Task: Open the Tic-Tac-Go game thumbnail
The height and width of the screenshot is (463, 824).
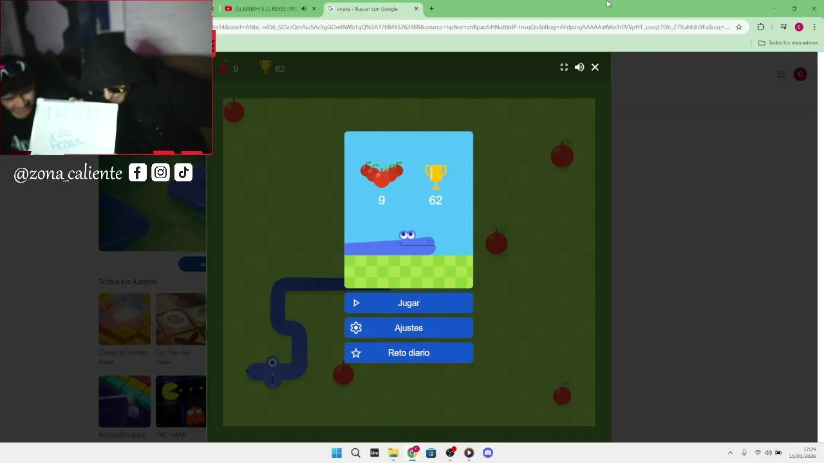Action: 181,319
